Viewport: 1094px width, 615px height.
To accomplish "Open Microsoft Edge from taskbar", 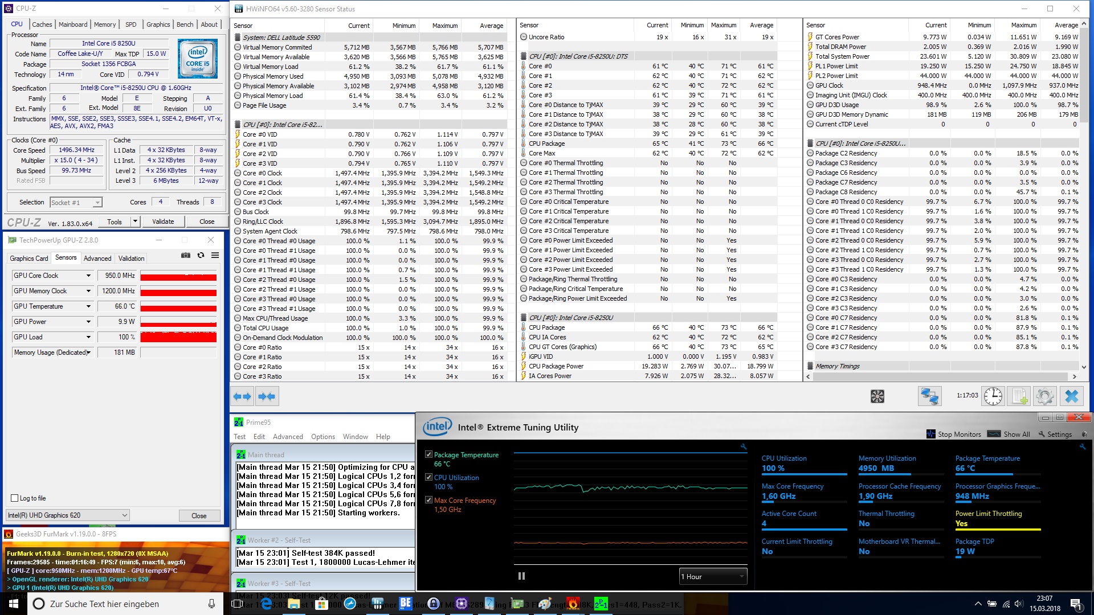I will coord(266,604).
